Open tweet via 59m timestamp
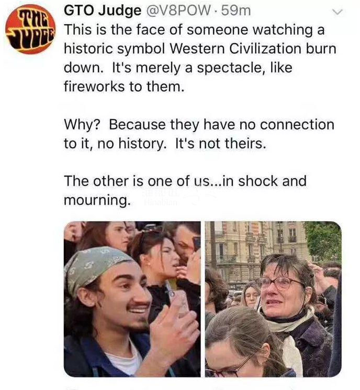Viewport: 360px width, 390px height. 236,10
